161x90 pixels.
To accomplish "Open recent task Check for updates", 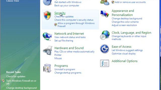I will click(16, 76).
